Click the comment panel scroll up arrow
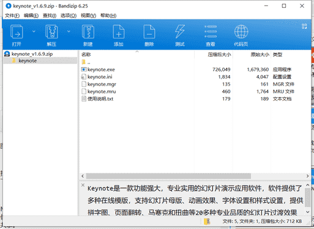The height and width of the screenshot is (229, 314). tap(307, 185)
